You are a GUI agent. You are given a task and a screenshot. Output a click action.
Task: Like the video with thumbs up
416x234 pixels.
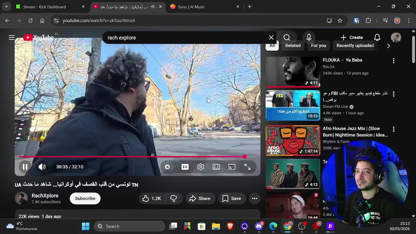pos(152,199)
